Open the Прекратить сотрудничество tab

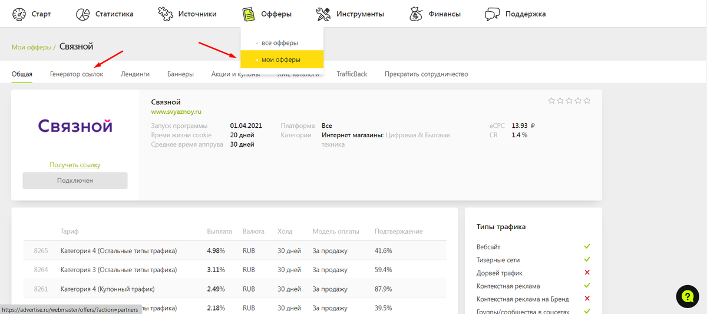[x=426, y=74]
